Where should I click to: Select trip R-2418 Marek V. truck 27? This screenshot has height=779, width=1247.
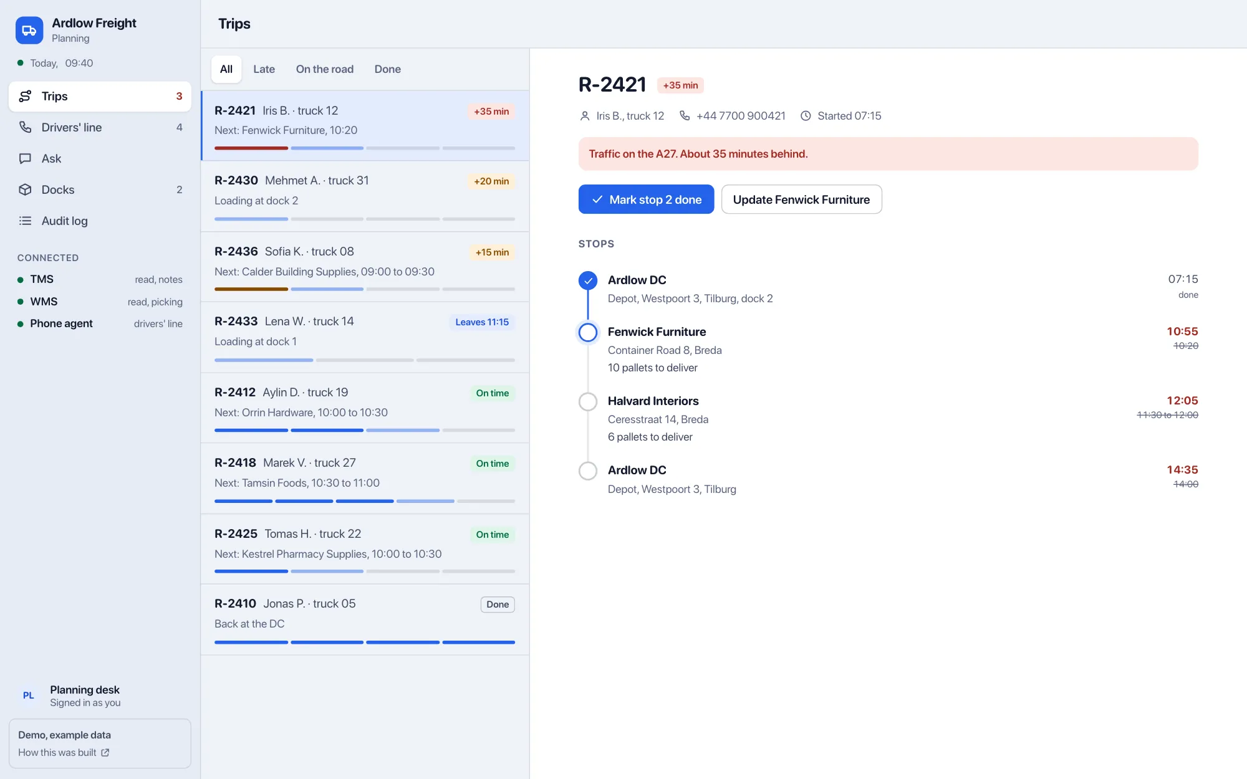(365, 479)
